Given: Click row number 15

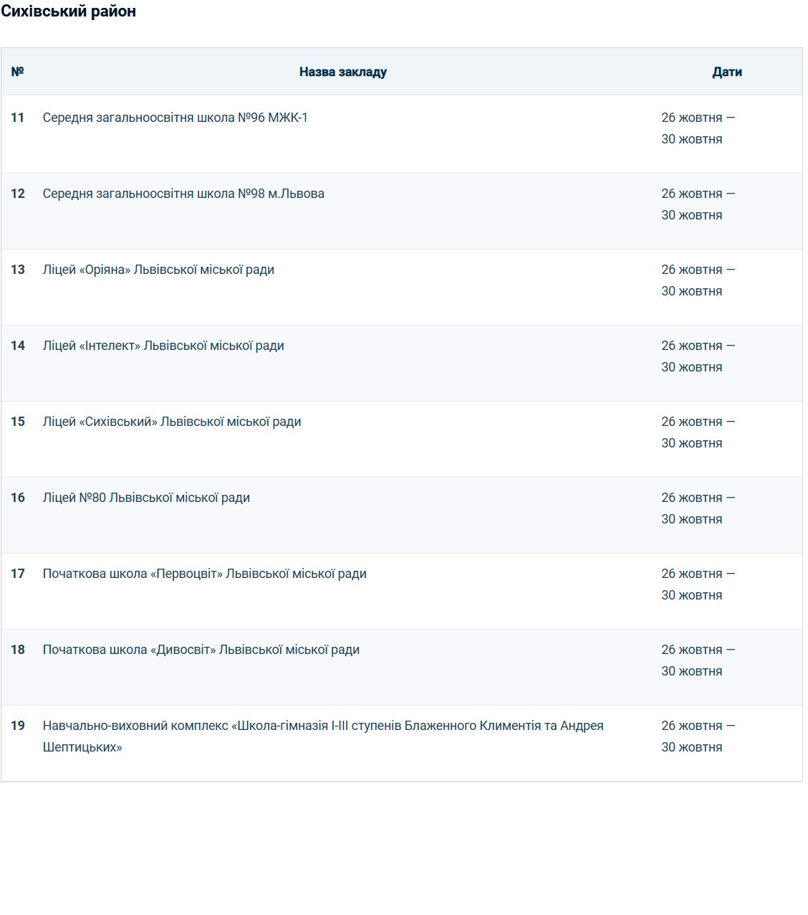Looking at the screenshot, I should pos(18,422).
